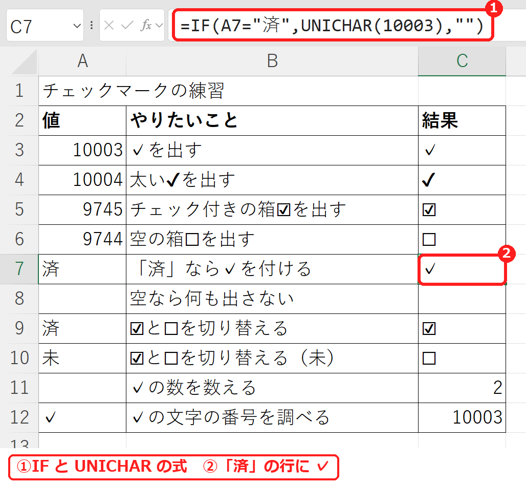Select all cells with the corner triangle
Screen dimensions: 526x484
25,61
